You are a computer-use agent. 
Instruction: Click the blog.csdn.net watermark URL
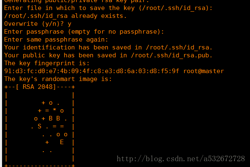tap(180, 159)
